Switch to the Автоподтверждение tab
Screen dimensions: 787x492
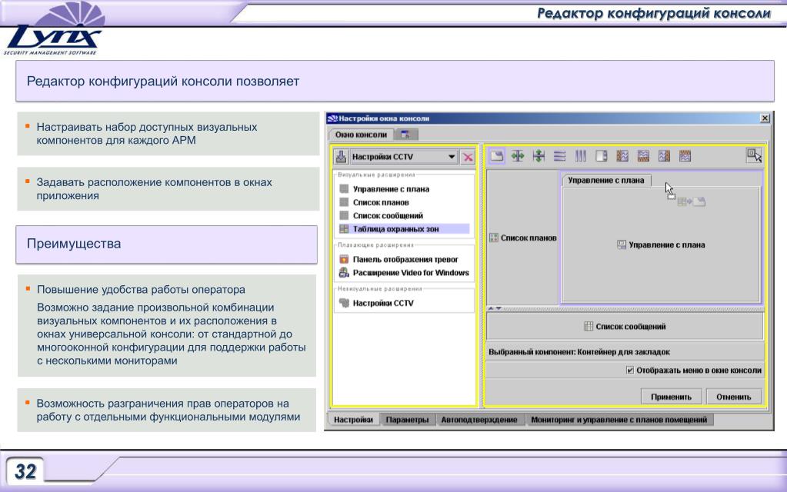[x=479, y=420]
